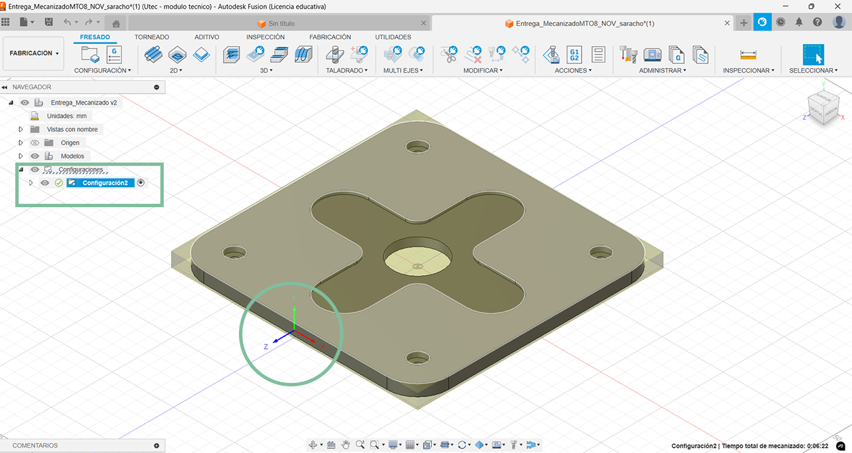Open the Machine Library icon
This screenshot has height=453, width=852.
click(x=652, y=54)
